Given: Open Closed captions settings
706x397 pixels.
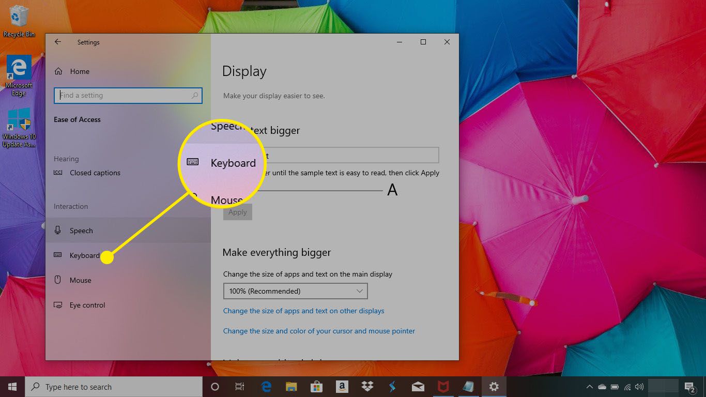Looking at the screenshot, I should point(87,173).
